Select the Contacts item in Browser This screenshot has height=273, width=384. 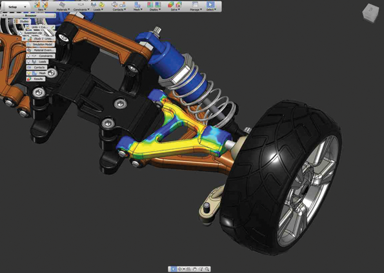coord(37,67)
